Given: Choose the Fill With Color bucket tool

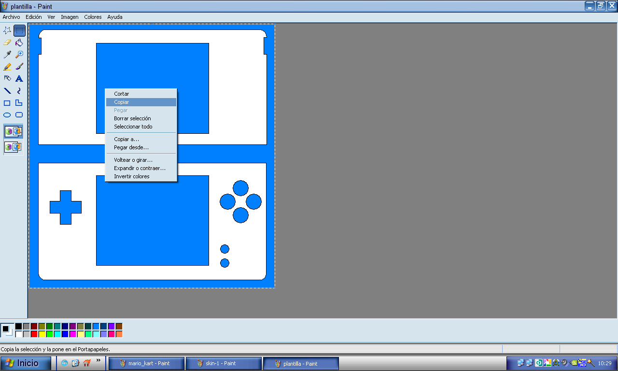Looking at the screenshot, I should click(x=19, y=43).
